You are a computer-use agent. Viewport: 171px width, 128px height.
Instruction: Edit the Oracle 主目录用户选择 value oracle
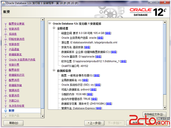[100, 38]
